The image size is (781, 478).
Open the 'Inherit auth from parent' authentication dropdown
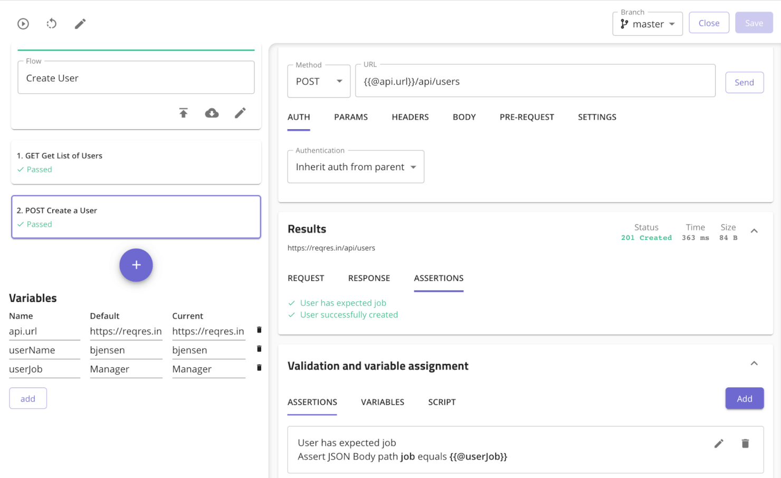356,167
